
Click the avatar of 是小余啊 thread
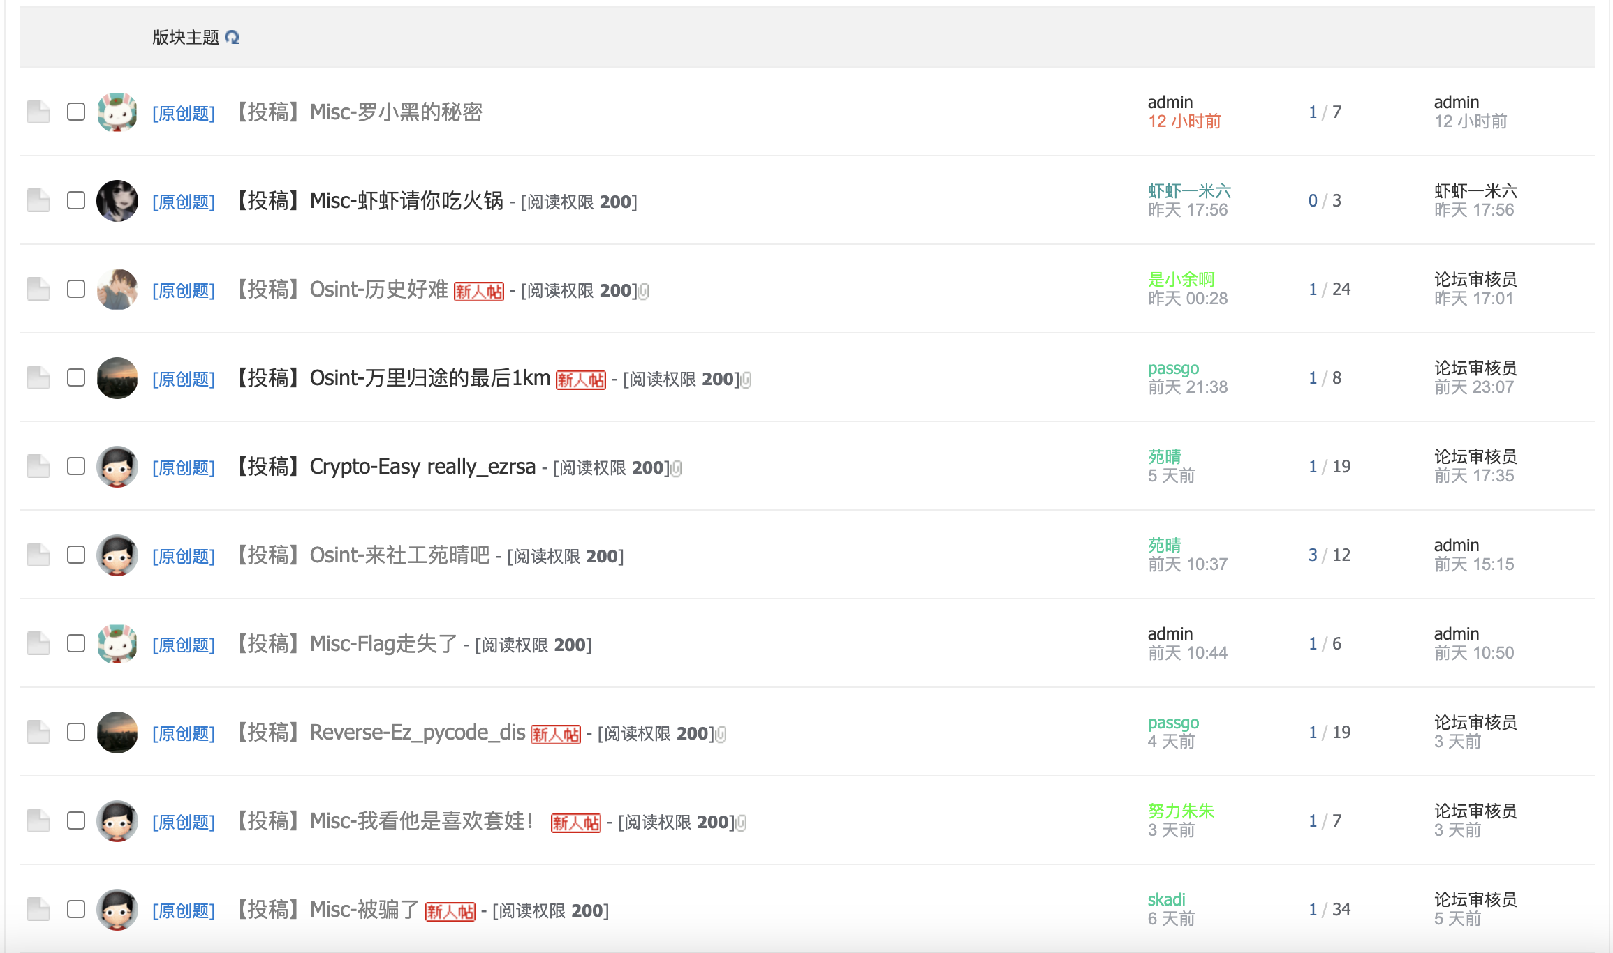point(117,289)
